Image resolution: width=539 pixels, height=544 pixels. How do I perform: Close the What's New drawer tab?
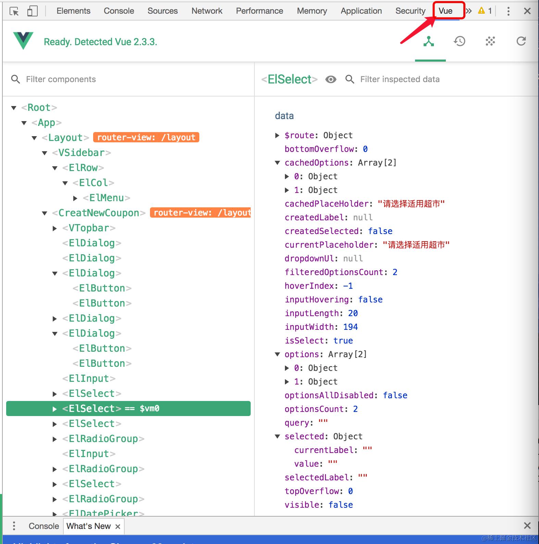[x=118, y=527]
